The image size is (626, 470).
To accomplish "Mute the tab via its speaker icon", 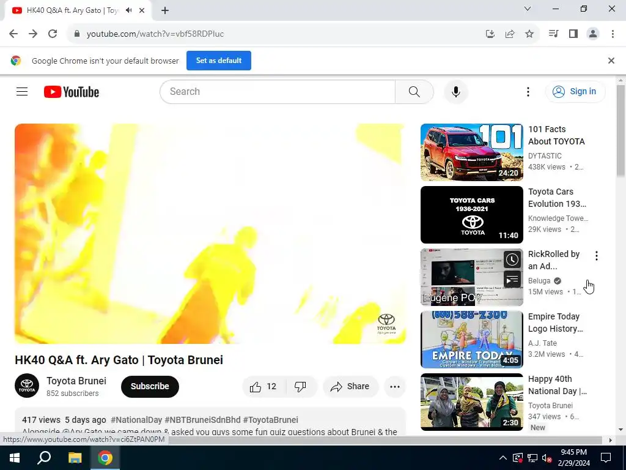I will [x=128, y=10].
